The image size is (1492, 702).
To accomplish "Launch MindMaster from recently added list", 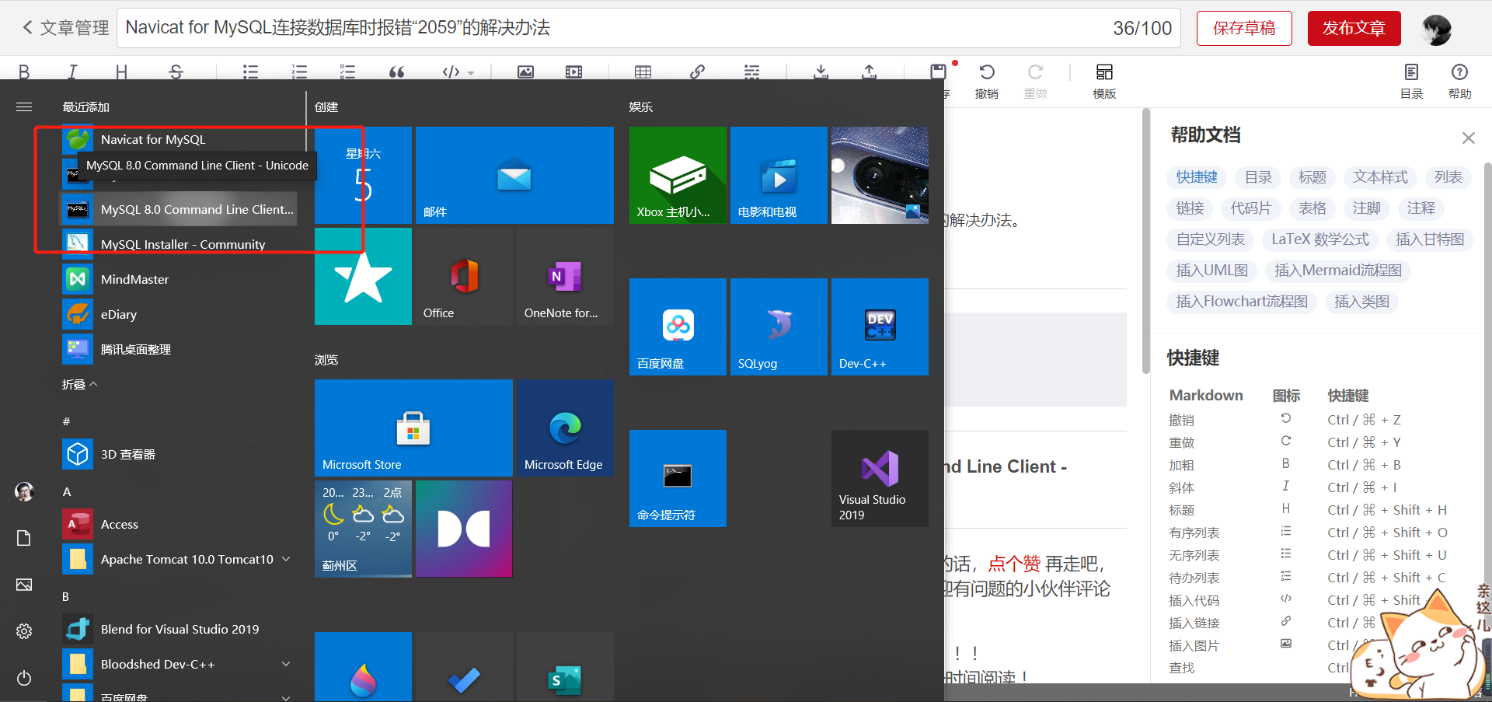I will pyautogui.click(x=179, y=279).
